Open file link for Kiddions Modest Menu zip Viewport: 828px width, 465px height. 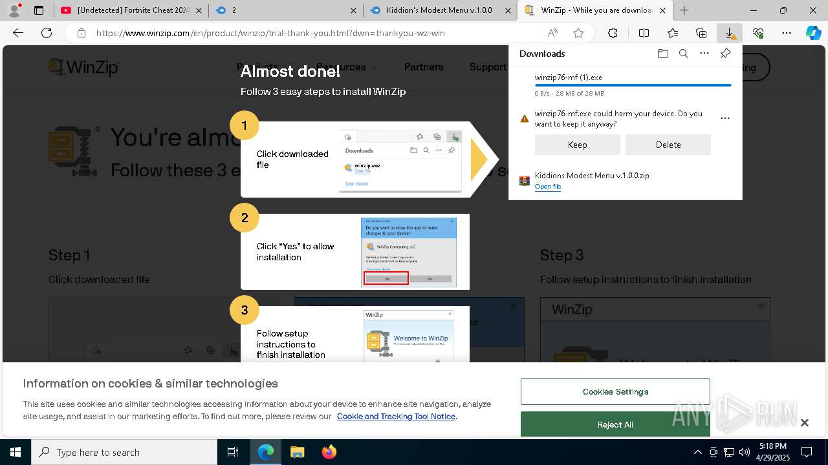[548, 187]
